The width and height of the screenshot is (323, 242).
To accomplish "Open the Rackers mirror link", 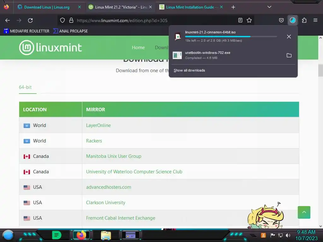I will pos(94,141).
